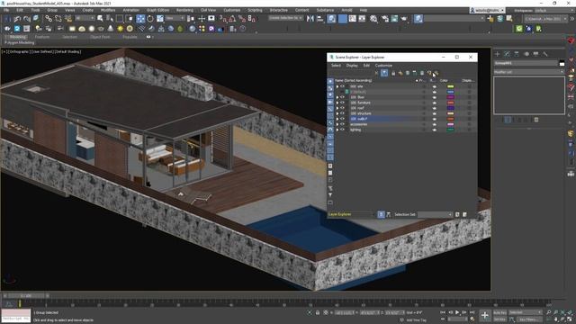Image resolution: width=576 pixels, height=324 pixels.
Task: Switch to the Freeform ribbon tab
Action: click(42, 37)
